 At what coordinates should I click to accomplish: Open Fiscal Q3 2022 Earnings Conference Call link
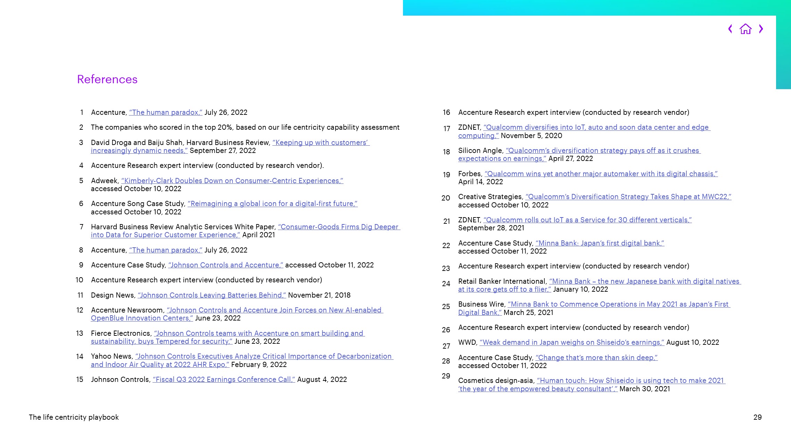coord(224,379)
